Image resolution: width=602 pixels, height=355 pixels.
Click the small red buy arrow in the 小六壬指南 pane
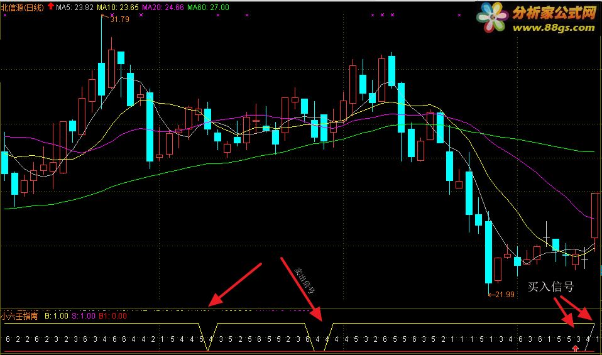click(x=575, y=348)
